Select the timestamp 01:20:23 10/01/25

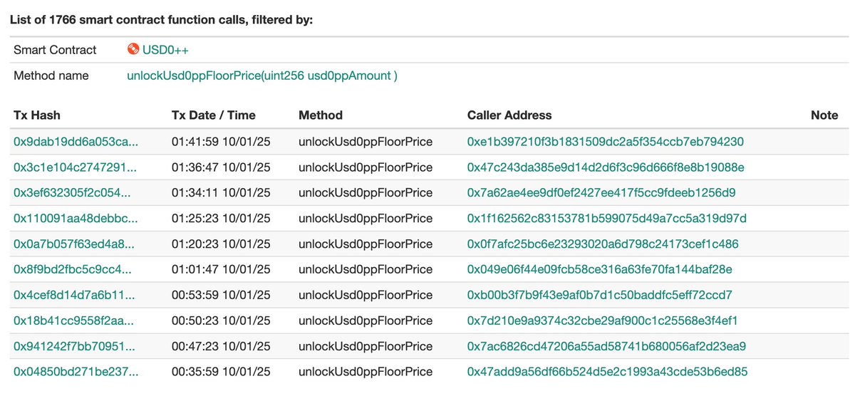pos(221,244)
